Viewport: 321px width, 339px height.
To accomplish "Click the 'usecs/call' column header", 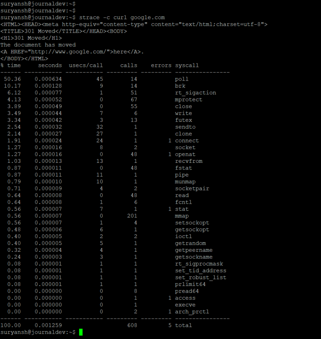I will coord(86,66).
